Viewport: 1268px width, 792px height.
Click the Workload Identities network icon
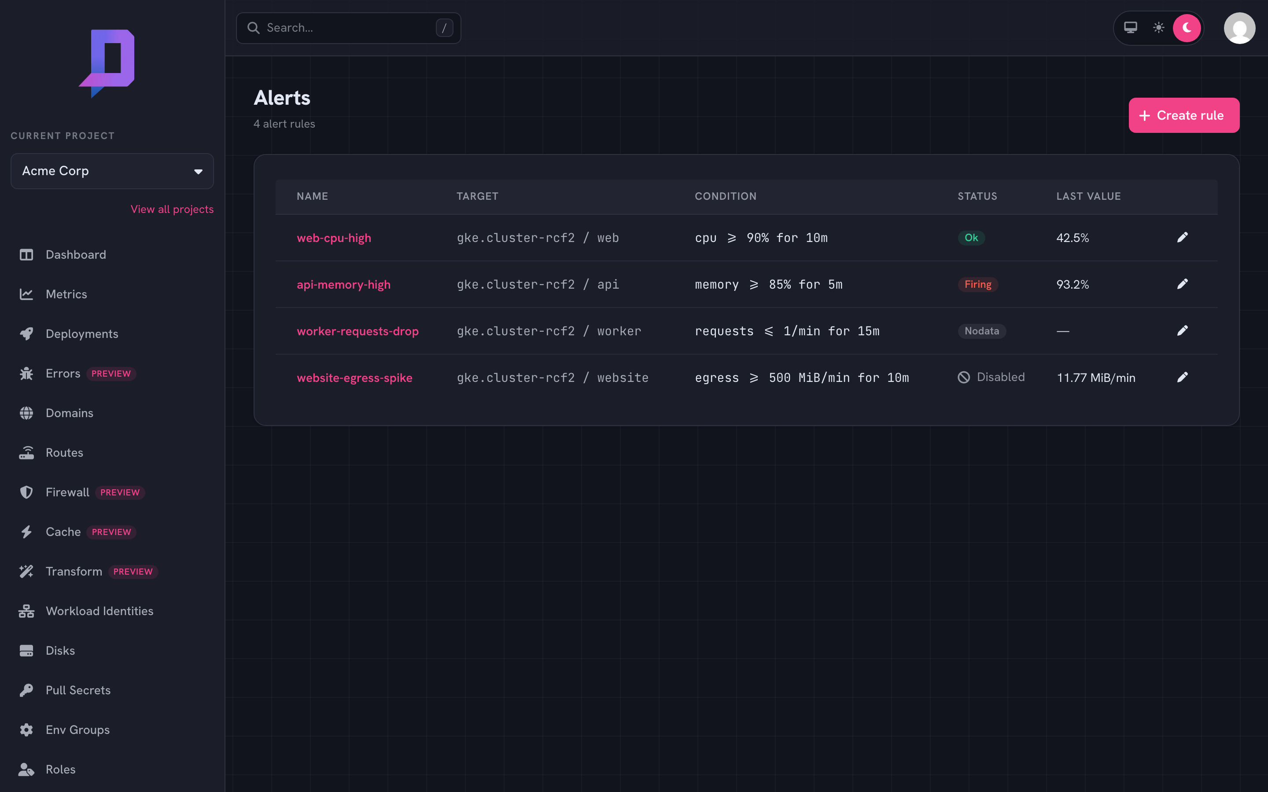(x=26, y=611)
